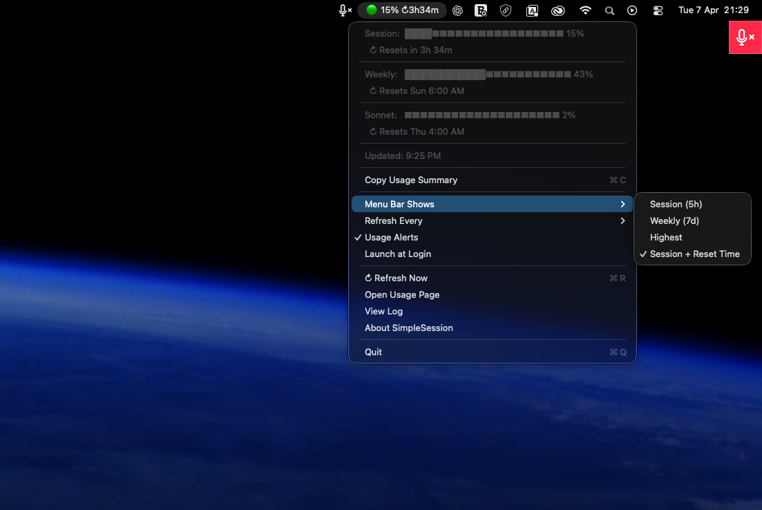The image size is (762, 510).
Task: Choose Refresh Now menu item
Action: [493, 278]
